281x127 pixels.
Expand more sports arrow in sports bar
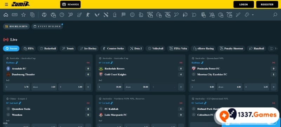(253, 15)
